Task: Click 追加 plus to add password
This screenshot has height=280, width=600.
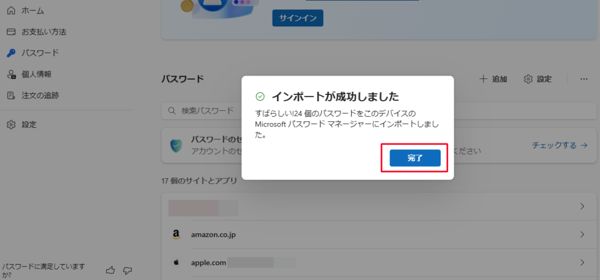Action: point(493,79)
